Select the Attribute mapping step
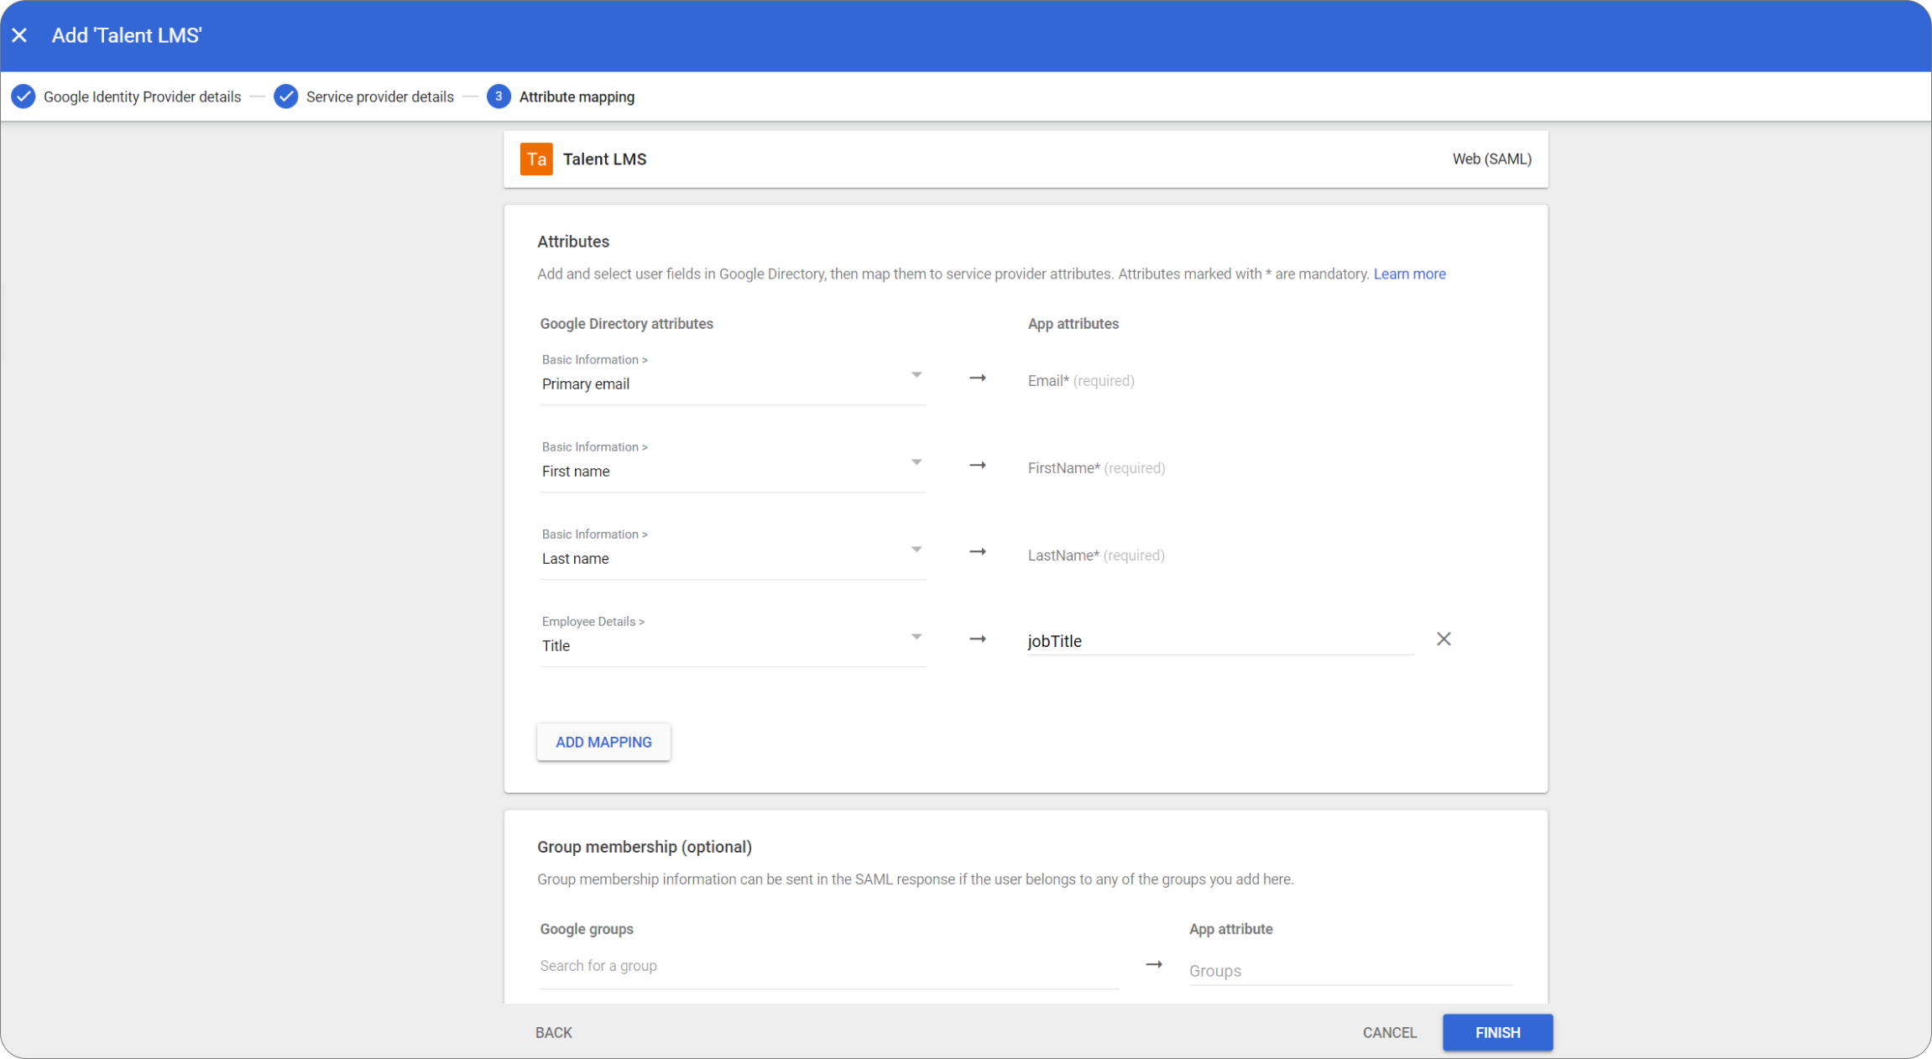The image size is (1932, 1059). [577, 97]
